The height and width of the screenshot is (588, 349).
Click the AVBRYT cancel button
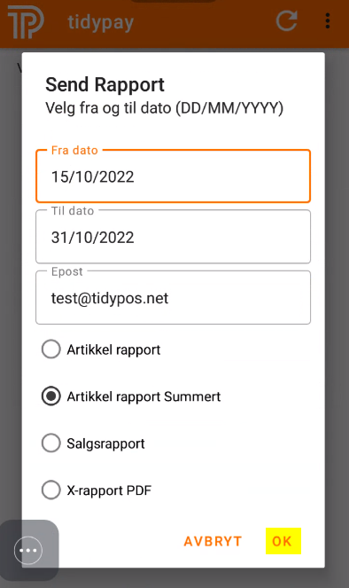213,541
